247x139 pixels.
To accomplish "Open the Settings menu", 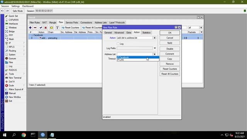I will pyautogui.click(x=15, y=6).
